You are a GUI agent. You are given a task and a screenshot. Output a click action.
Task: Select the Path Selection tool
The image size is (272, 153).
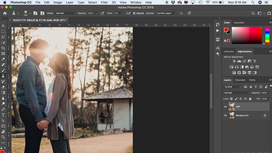point(3,120)
